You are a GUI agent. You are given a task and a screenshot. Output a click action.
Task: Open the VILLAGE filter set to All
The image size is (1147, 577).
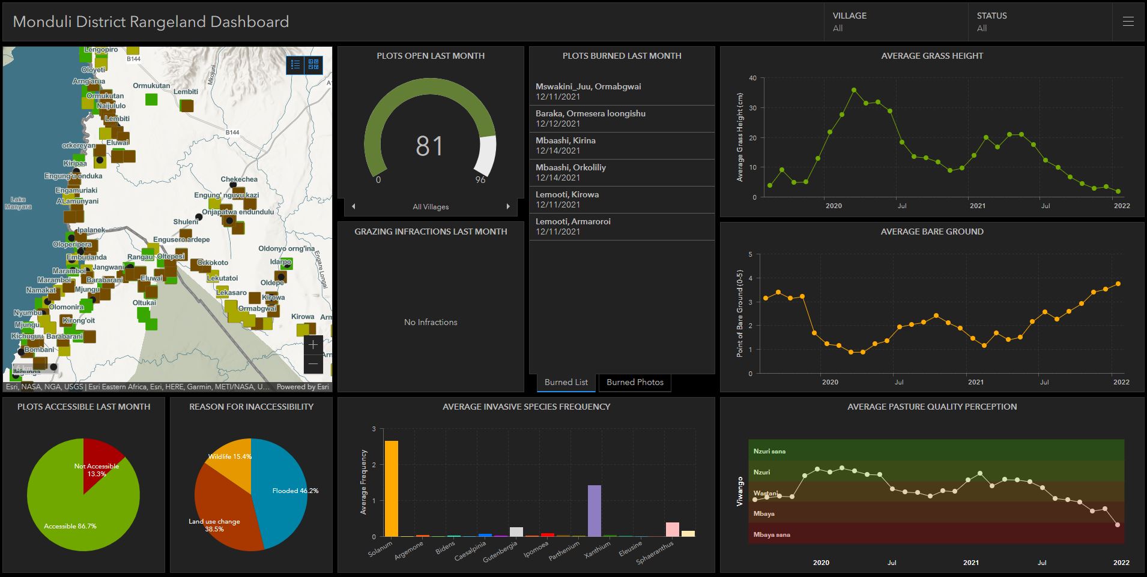coord(895,22)
